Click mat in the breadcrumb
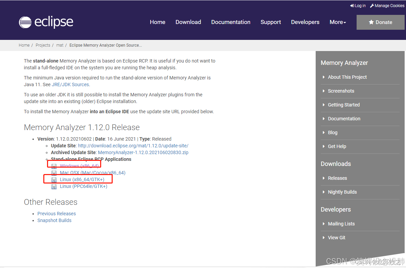This screenshot has height=268, width=406. coord(60,45)
